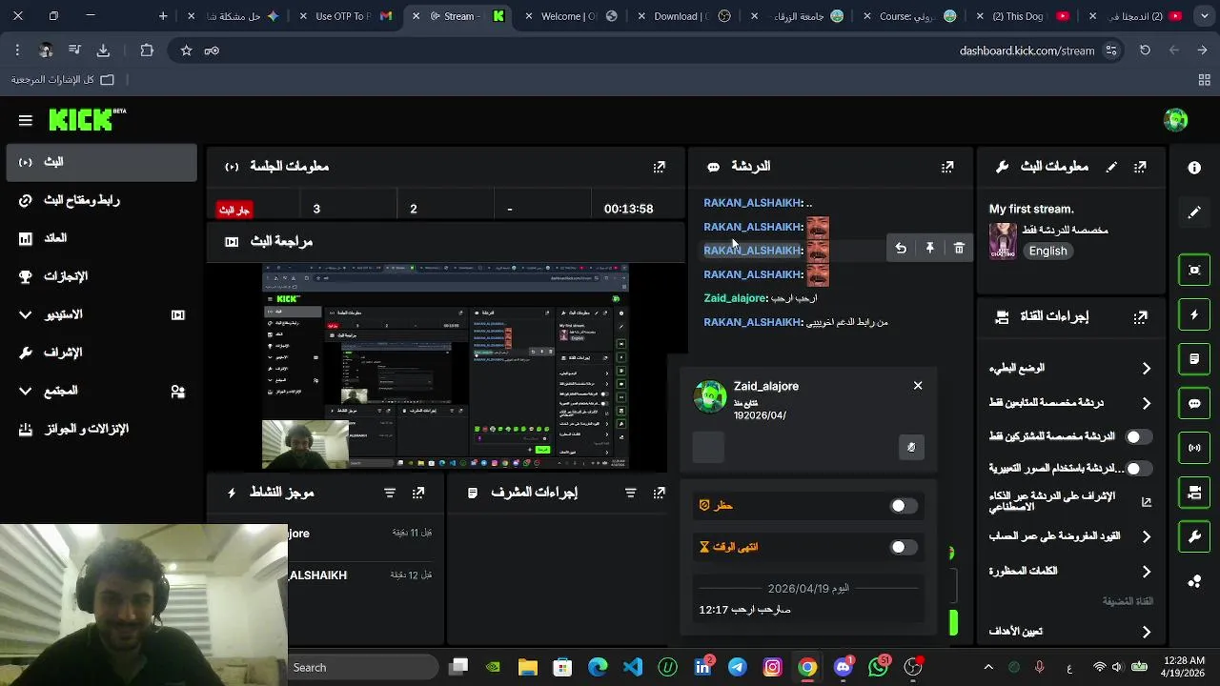Image resolution: width=1220 pixels, height=686 pixels.
Task: Click the three-dots icon at the right sidebar bottom
Action: click(1194, 581)
